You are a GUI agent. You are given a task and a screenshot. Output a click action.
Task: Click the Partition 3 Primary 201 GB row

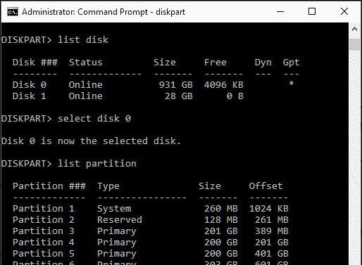pos(151,231)
